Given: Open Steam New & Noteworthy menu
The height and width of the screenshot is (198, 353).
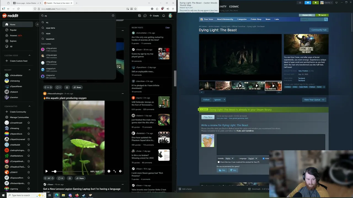Looking at the screenshot, I should [225, 19].
